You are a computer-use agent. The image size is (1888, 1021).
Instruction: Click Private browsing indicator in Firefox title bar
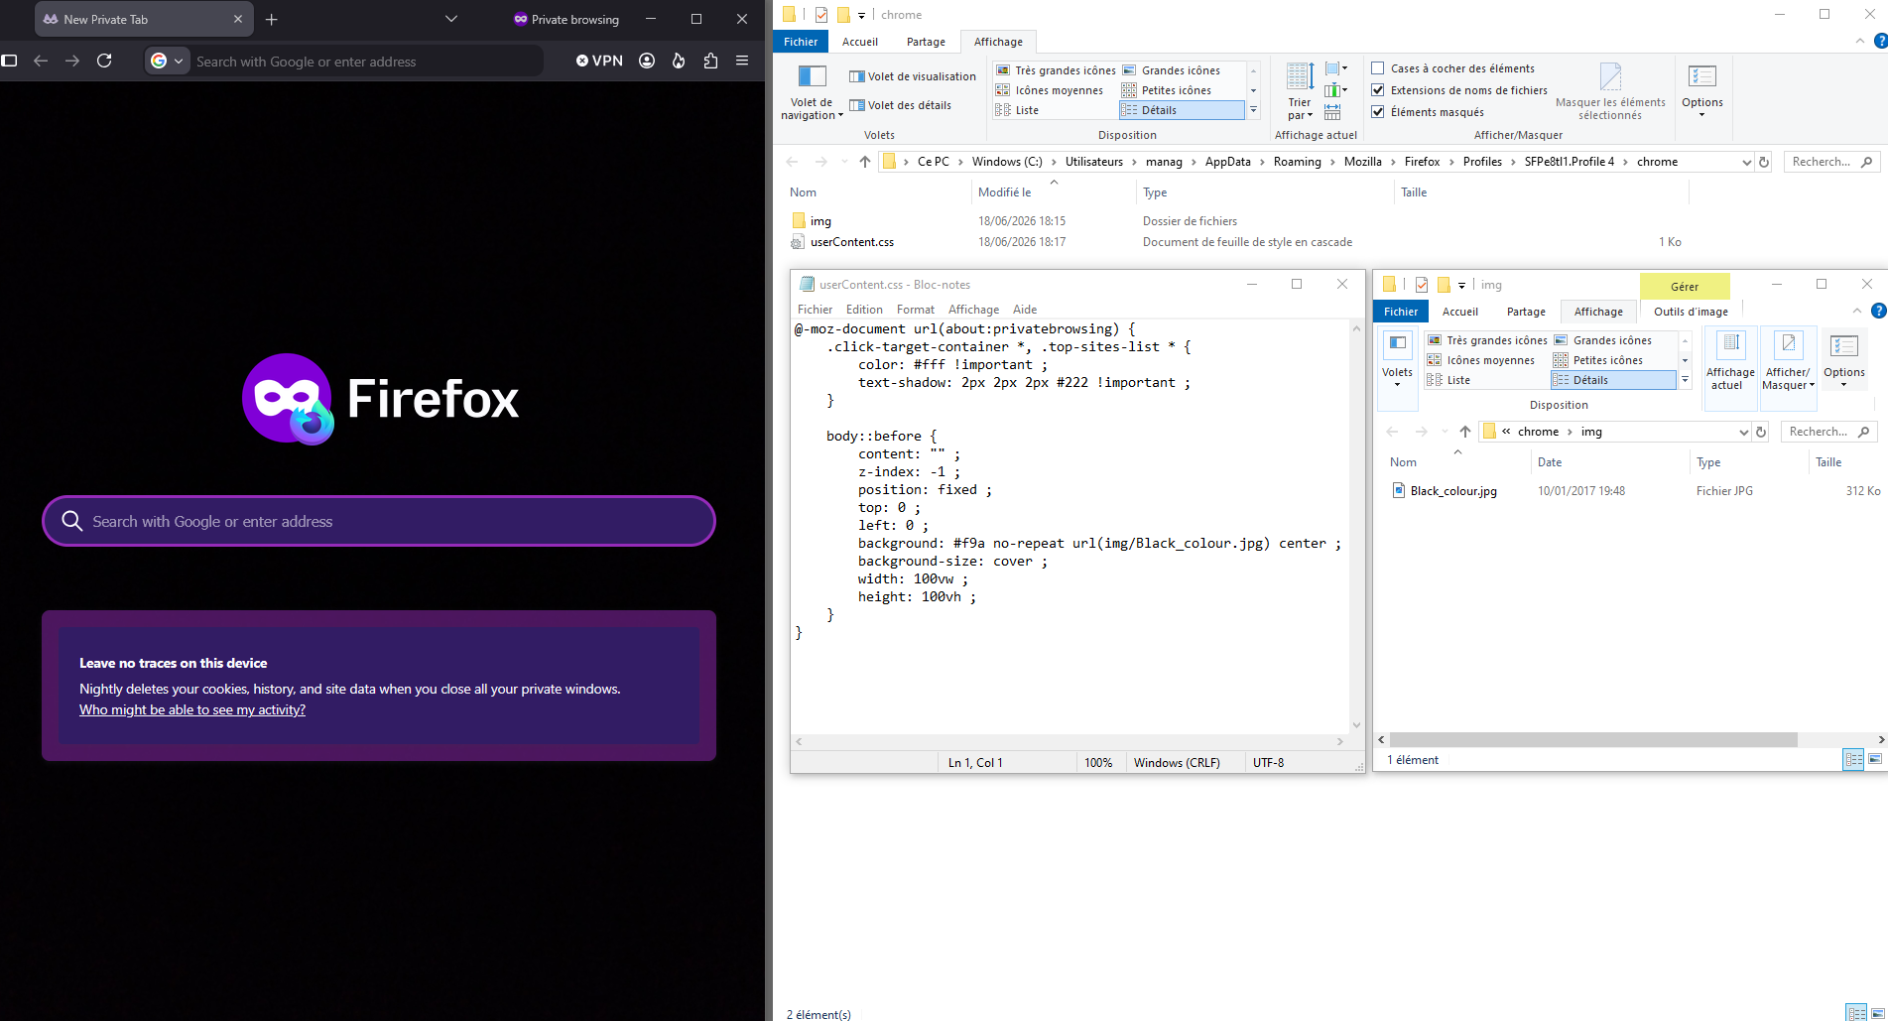[566, 19]
